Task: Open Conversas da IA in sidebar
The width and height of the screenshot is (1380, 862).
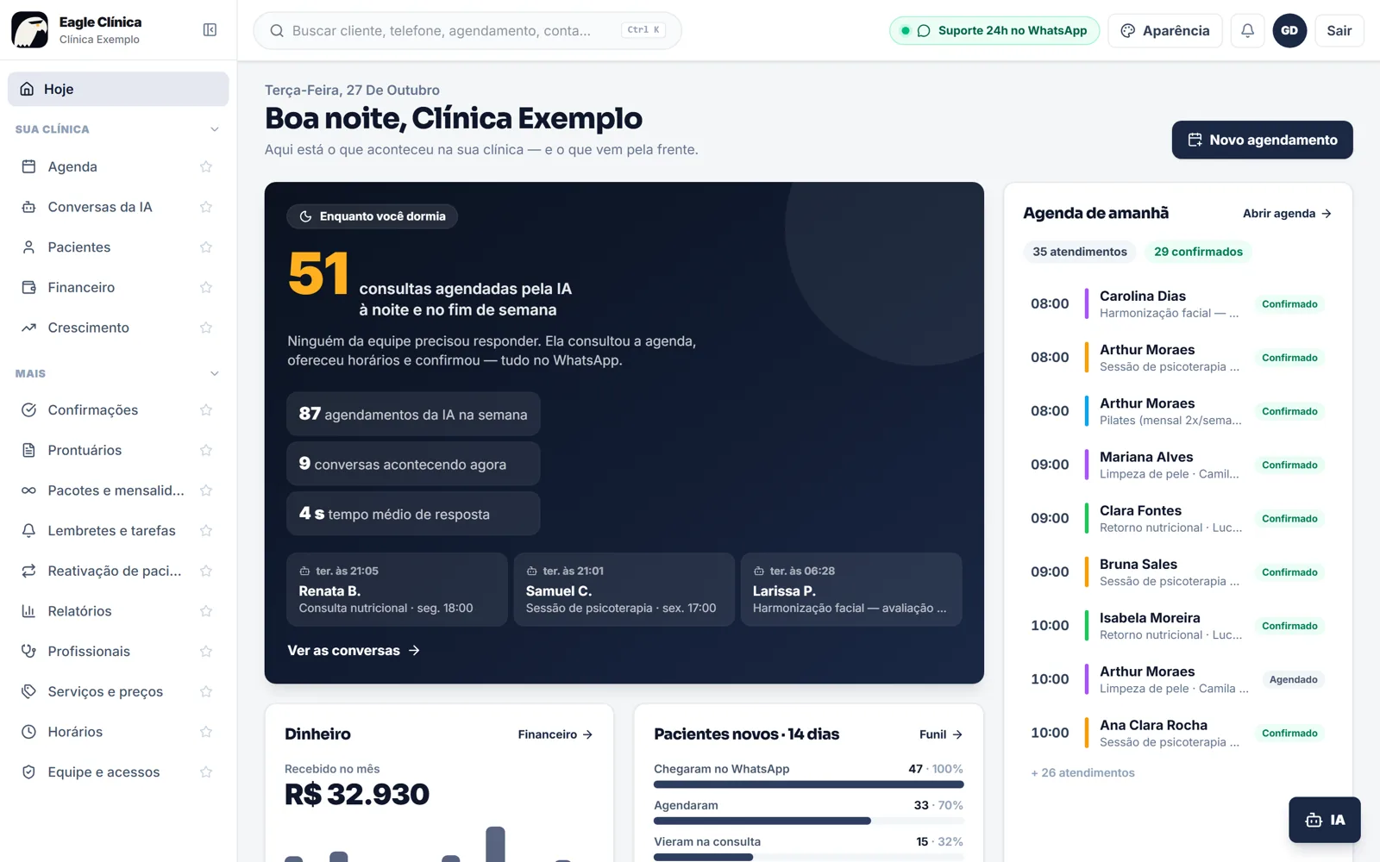Action: [100, 207]
